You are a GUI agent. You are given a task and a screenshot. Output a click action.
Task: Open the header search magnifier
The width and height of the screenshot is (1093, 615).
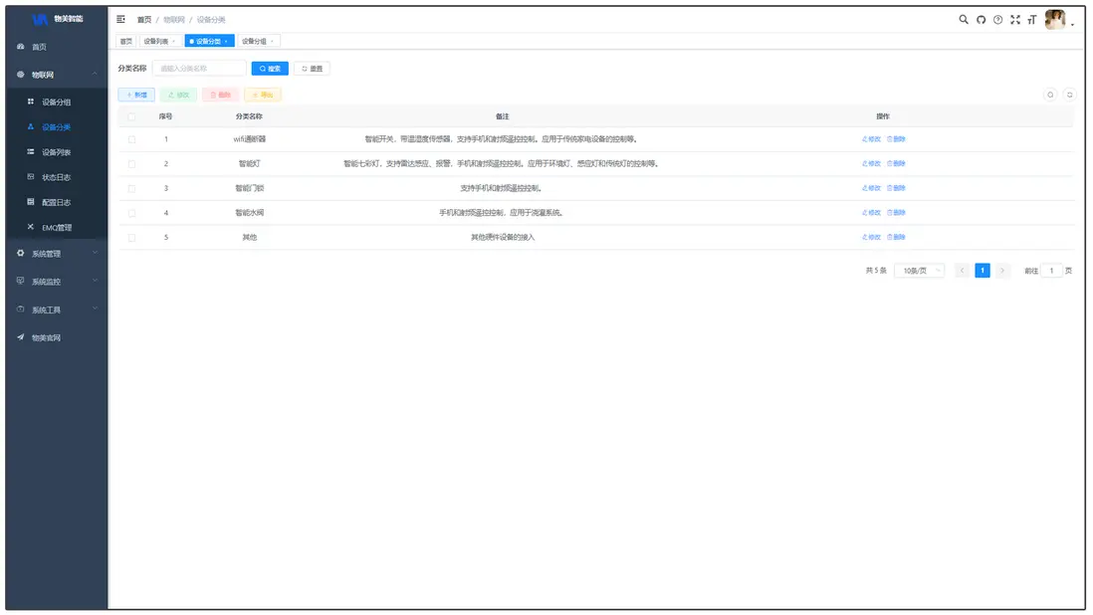tap(964, 20)
